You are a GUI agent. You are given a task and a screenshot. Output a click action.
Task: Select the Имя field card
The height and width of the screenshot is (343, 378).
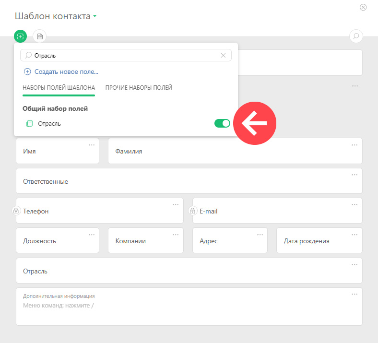coord(58,151)
